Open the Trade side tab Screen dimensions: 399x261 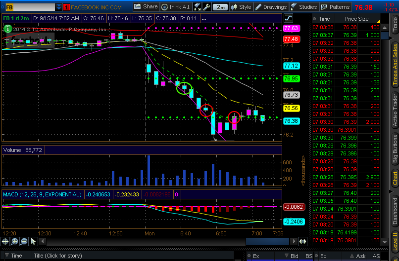(x=395, y=25)
